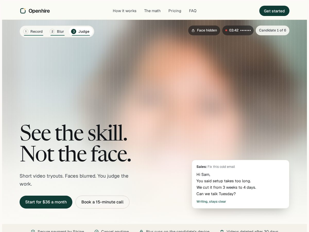309x232 pixels.
Task: Open the How it works page
Action: [x=125, y=11]
